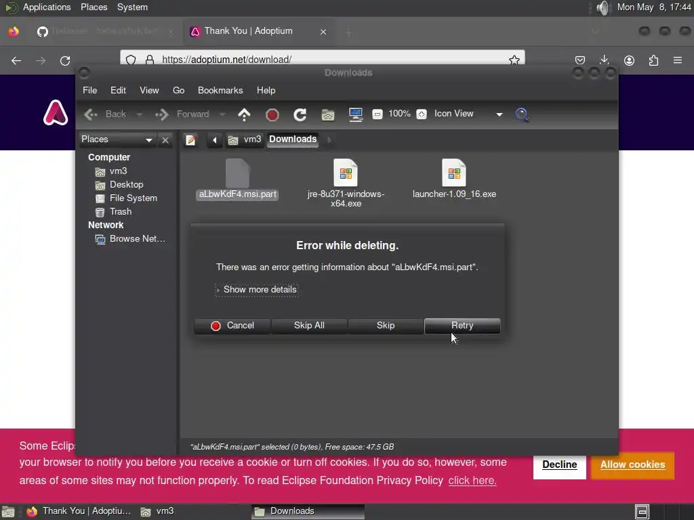The image size is (694, 520).
Task: Click Cancel in delete error dialog
Action: [232, 326]
